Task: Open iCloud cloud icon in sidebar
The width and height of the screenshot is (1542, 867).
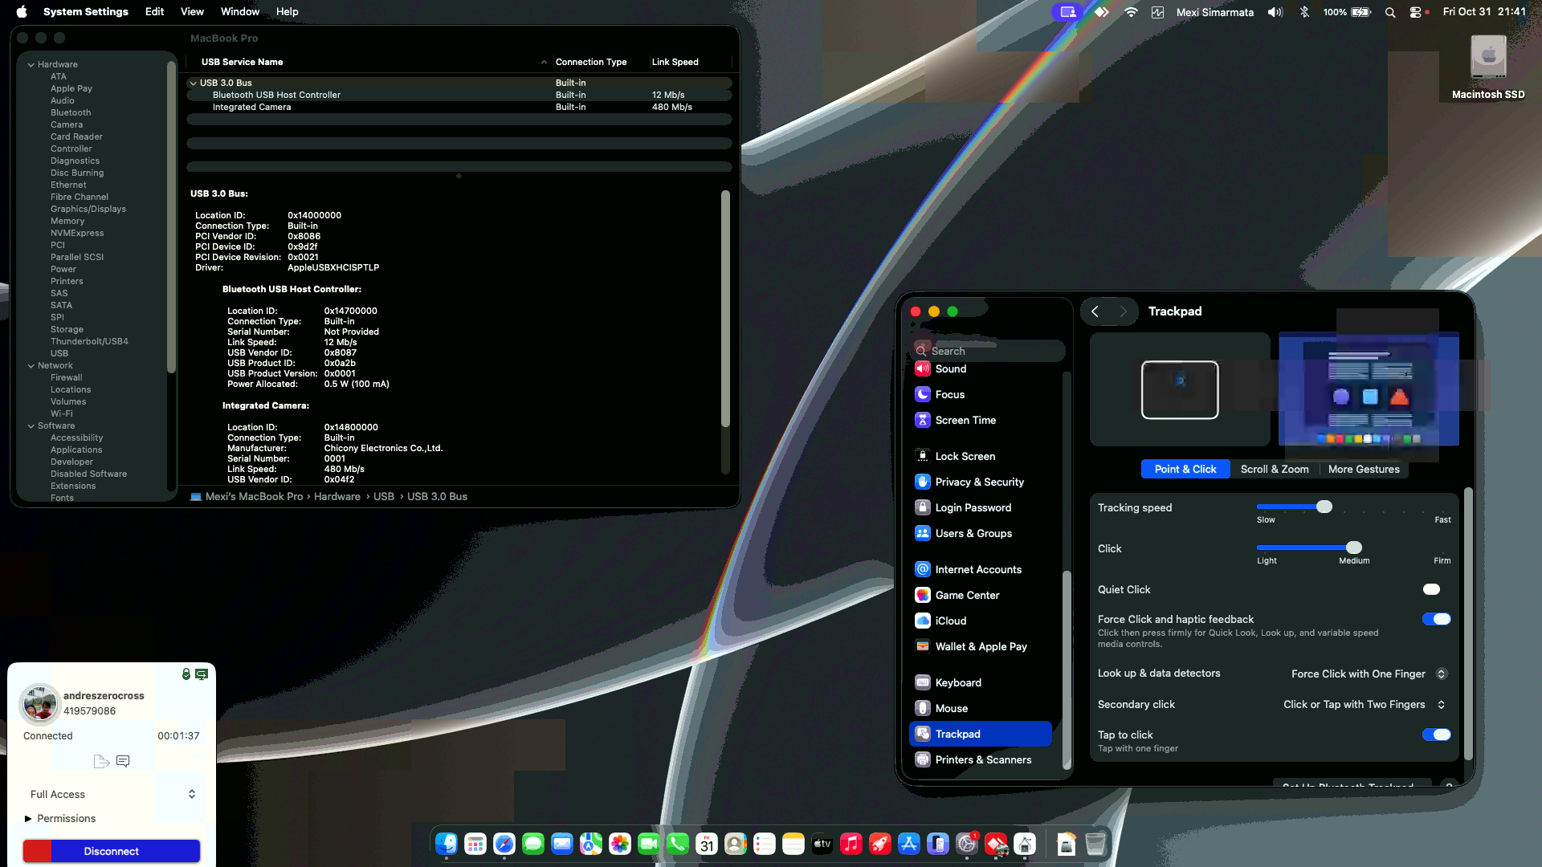Action: pyautogui.click(x=922, y=621)
